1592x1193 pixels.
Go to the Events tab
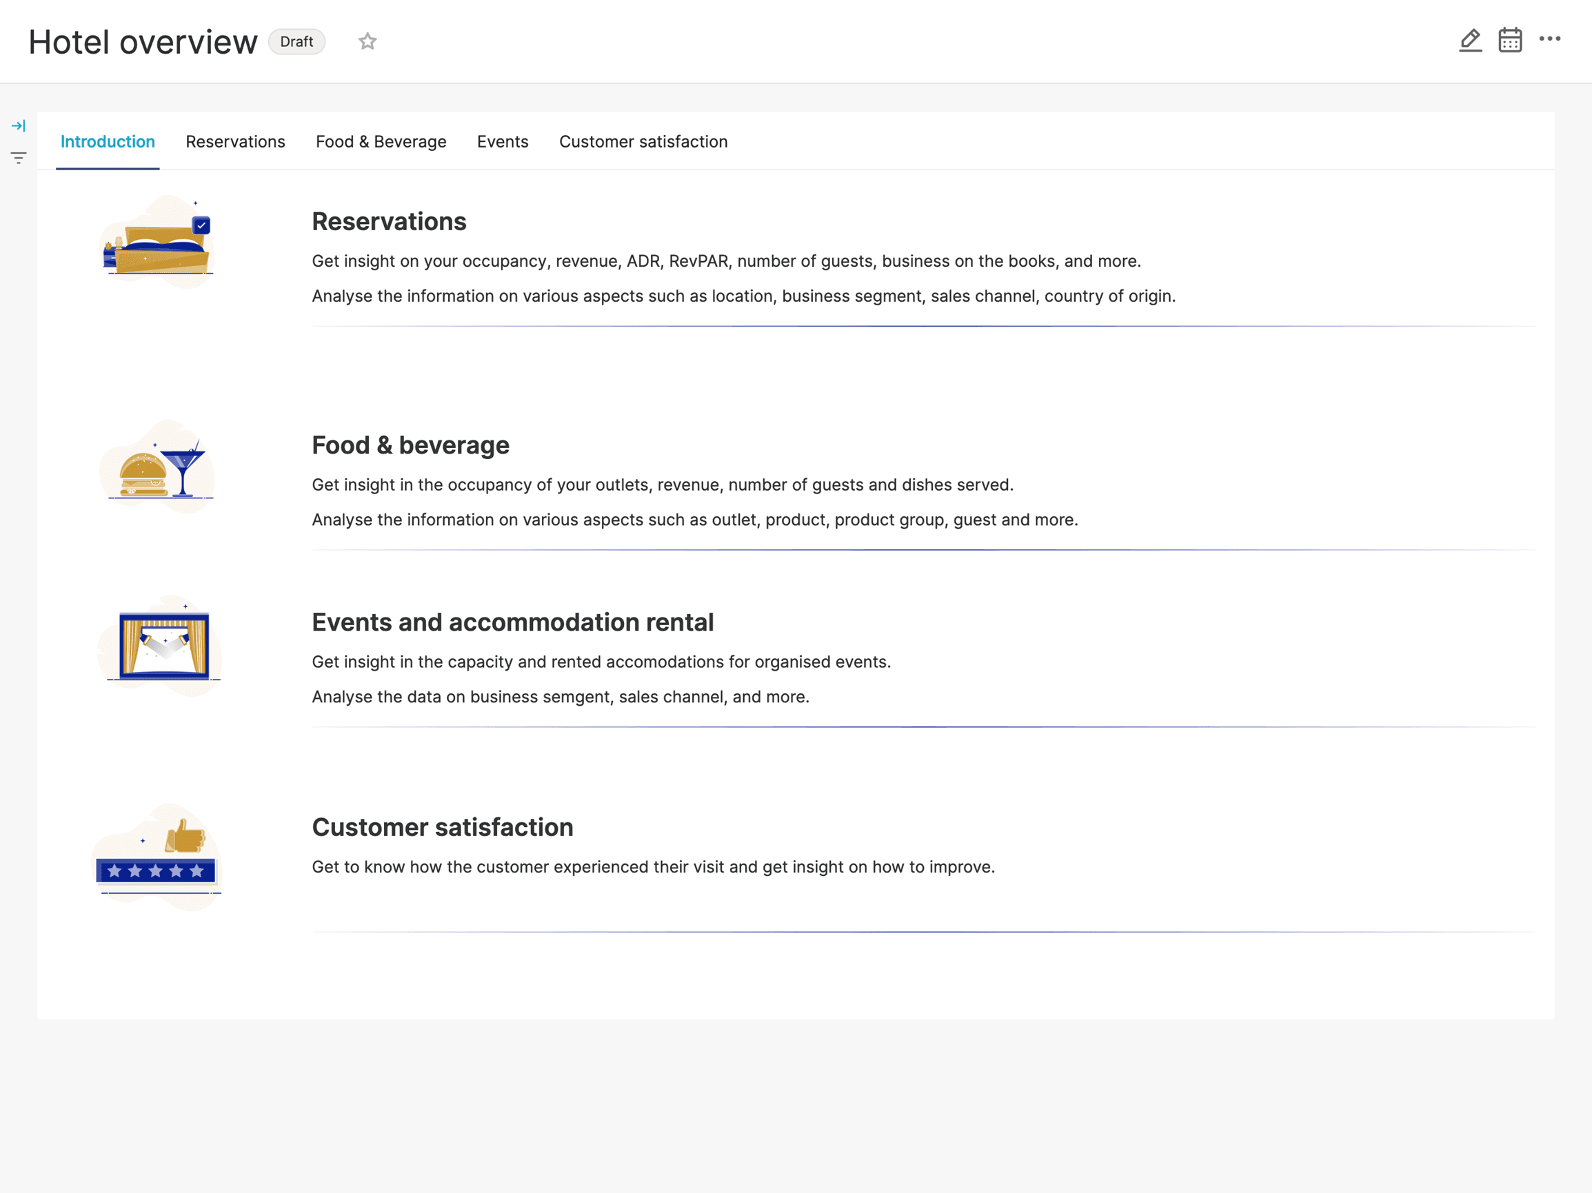tap(503, 142)
